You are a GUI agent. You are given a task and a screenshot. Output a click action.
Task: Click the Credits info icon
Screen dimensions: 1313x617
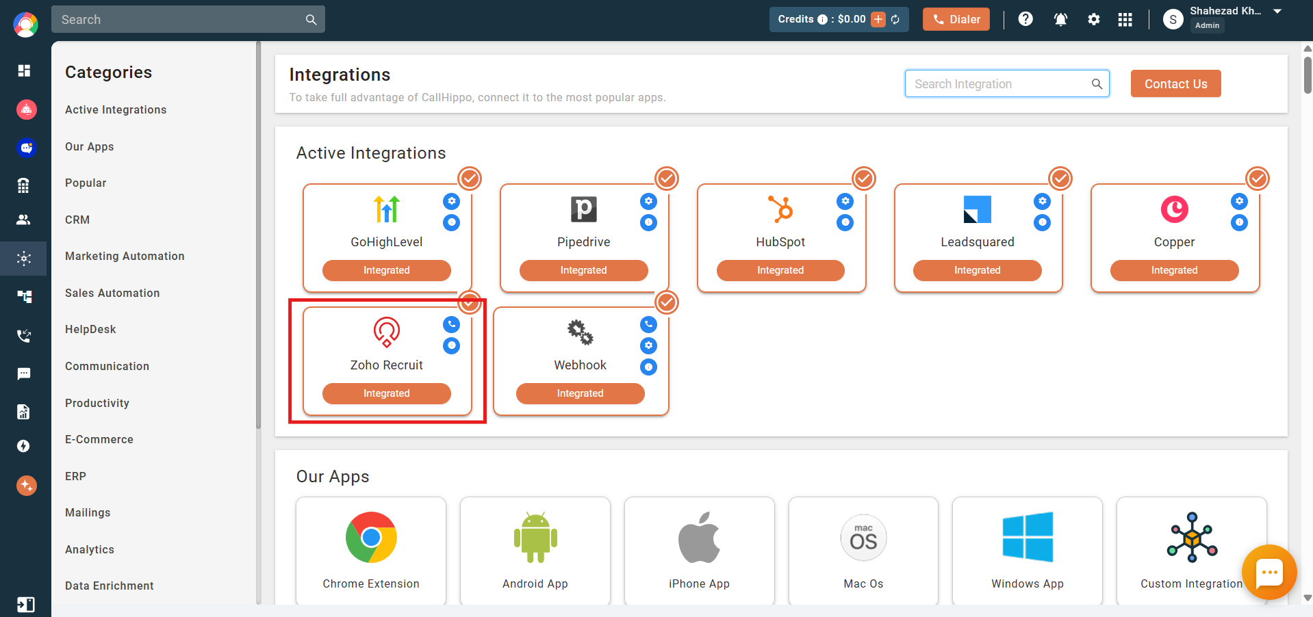(x=822, y=20)
